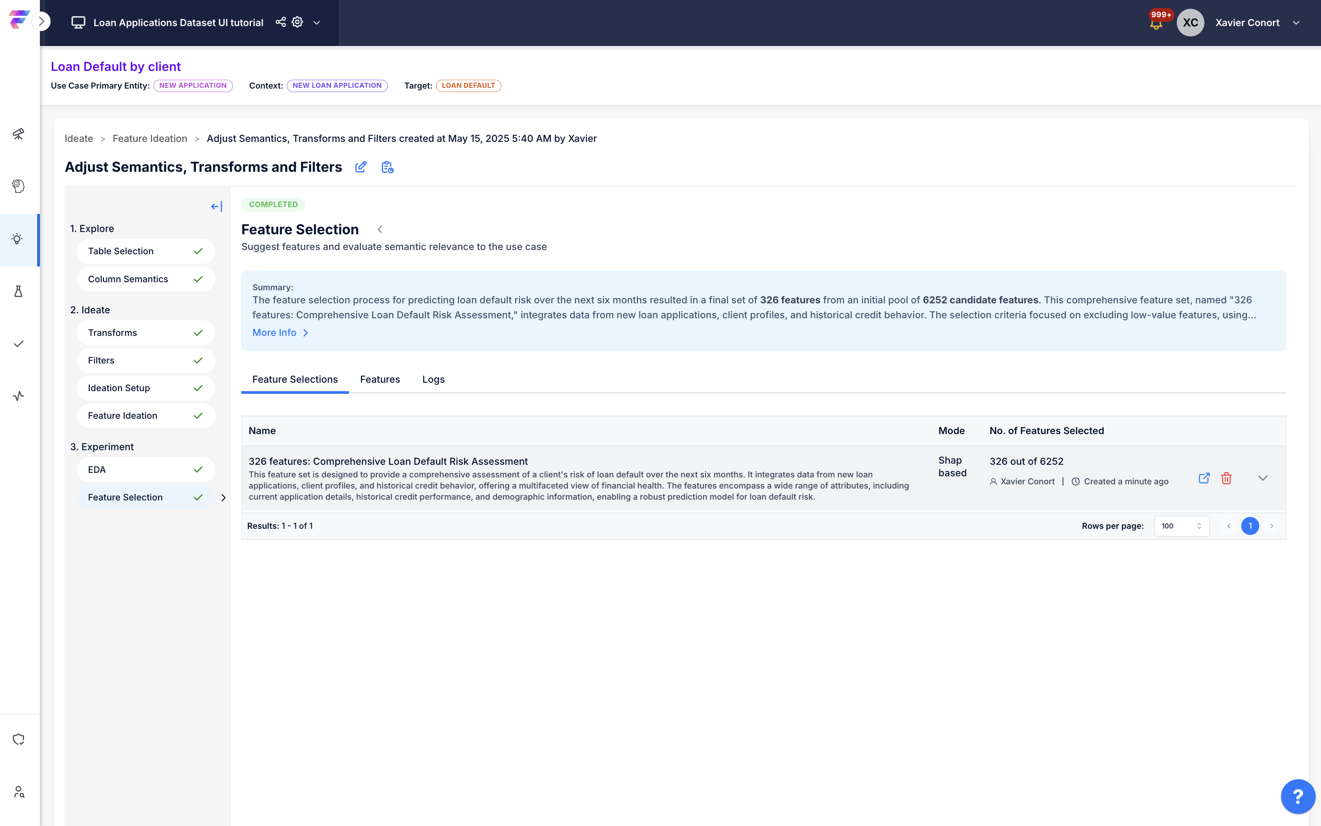The image size is (1321, 826).
Task: Go to previous page arrow
Action: (1229, 526)
